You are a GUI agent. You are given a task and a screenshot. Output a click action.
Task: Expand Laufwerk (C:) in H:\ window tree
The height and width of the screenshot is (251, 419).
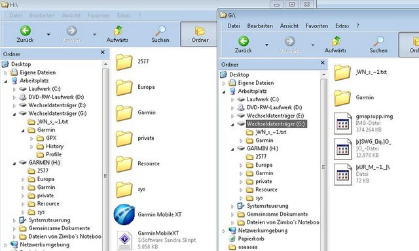point(14,90)
